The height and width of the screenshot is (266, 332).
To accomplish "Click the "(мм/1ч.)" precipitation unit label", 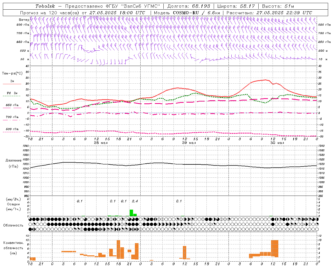I will (13, 209).
